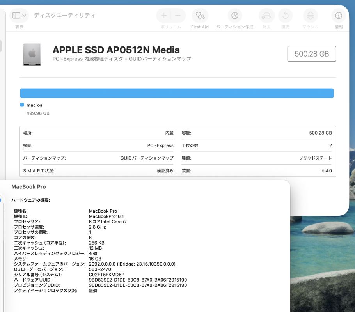Click the 500.28 GB capacity box
Screen dimensions: 355x312
[311, 54]
